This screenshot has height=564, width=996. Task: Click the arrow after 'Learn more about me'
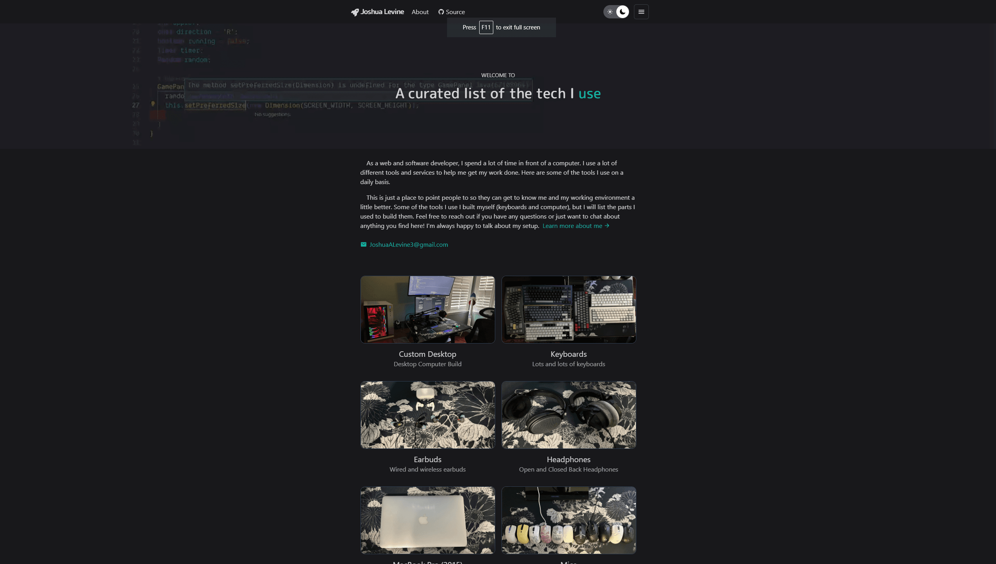click(x=607, y=226)
